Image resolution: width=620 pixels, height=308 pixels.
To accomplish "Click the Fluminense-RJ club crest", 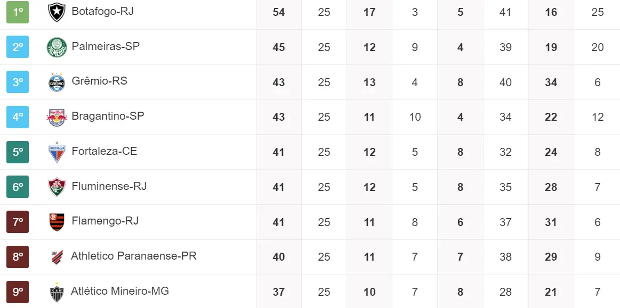I will click(57, 187).
